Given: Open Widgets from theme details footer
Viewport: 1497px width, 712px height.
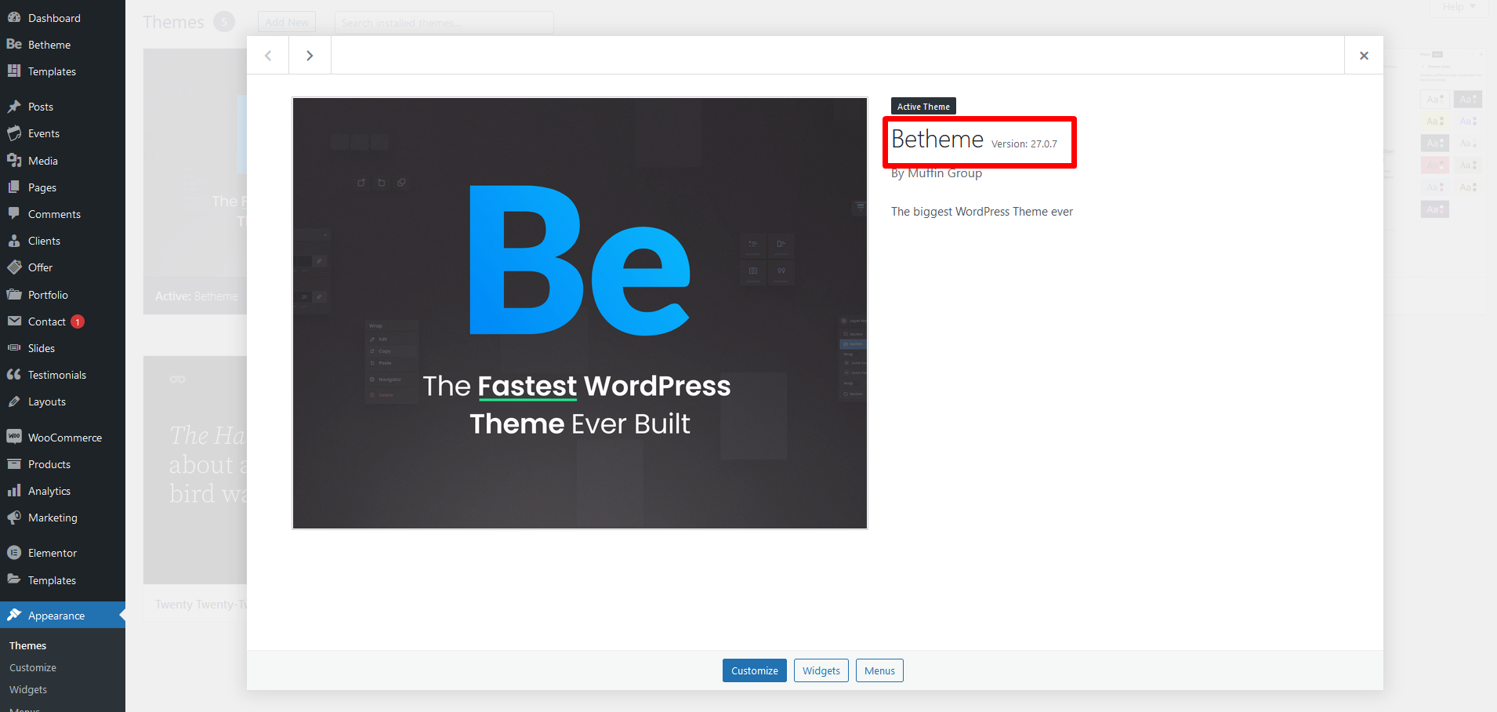Looking at the screenshot, I should tap(821, 670).
